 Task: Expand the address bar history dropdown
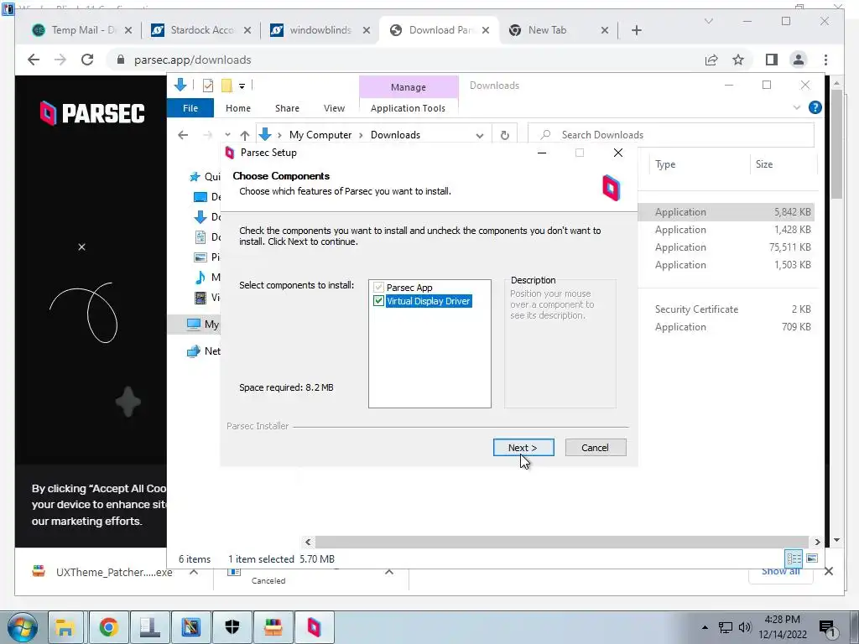click(479, 135)
